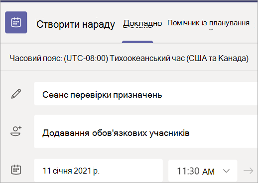This screenshot has height=183, width=258.
Task: Switch to the Докладно tab
Action: (x=142, y=23)
